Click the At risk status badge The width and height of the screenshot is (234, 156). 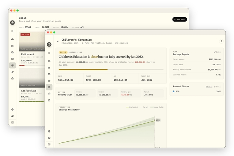(63, 52)
